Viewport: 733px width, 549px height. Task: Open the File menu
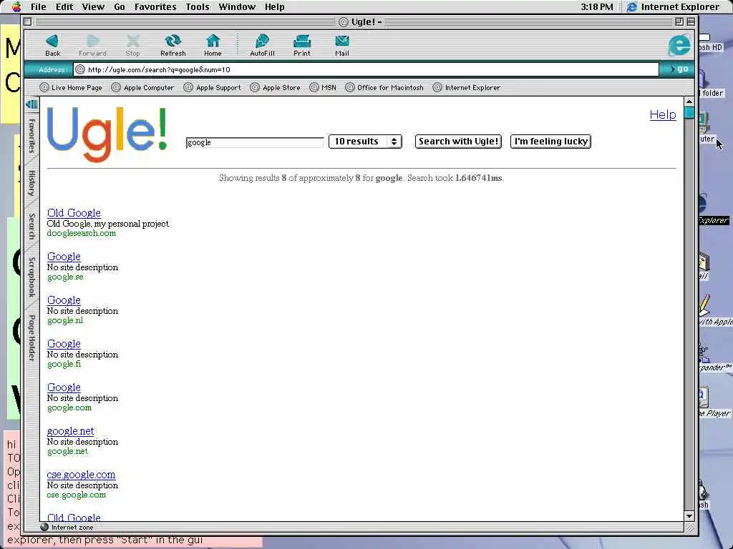[x=39, y=6]
